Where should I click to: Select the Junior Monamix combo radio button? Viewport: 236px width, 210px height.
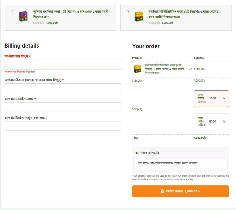[x=13, y=12]
